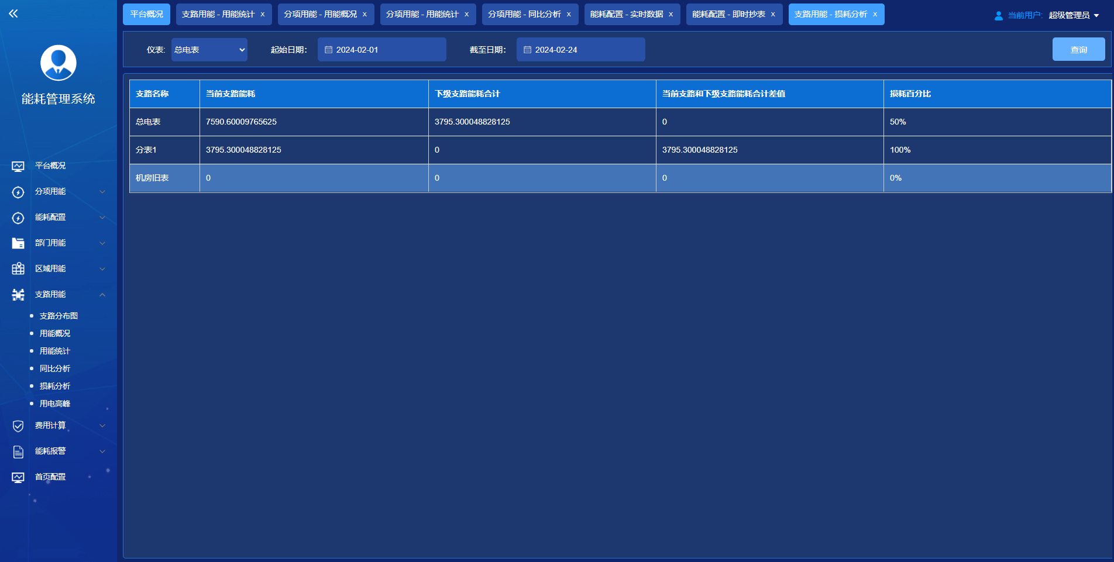
Task: Click 截至日期 field 2024-02-24
Action: pyautogui.click(x=581, y=50)
